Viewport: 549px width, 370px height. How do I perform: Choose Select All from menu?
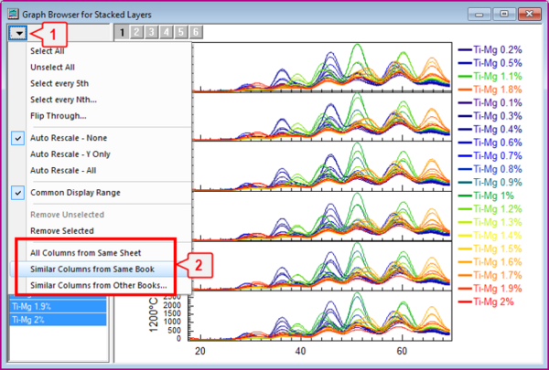tap(48, 51)
